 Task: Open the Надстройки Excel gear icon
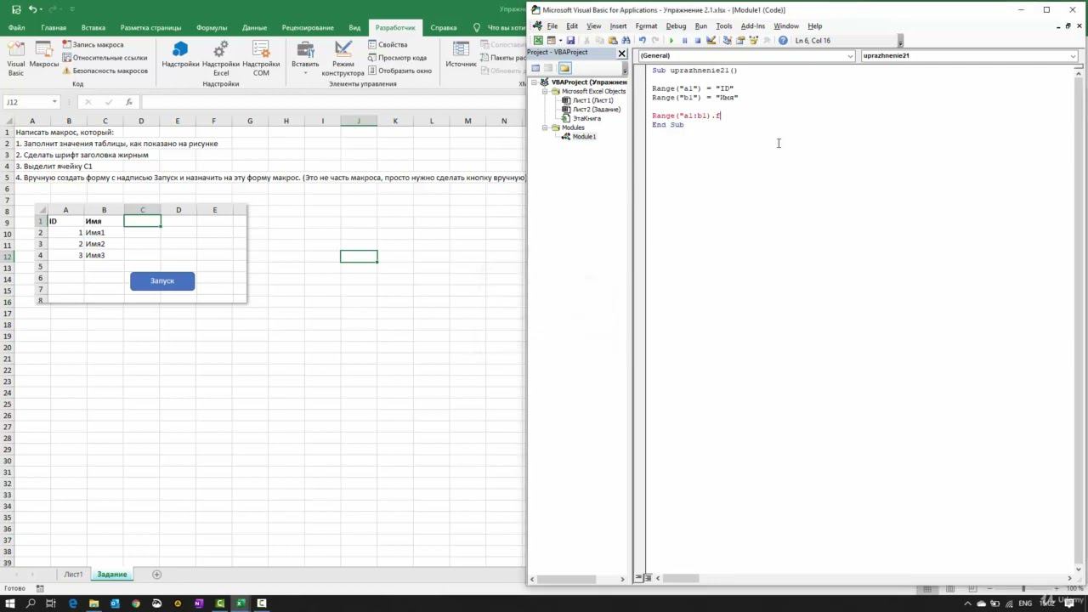(x=221, y=56)
